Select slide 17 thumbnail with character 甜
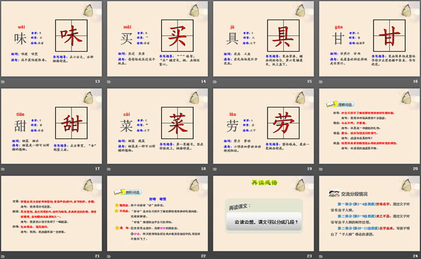421x259 pixels. point(52,126)
